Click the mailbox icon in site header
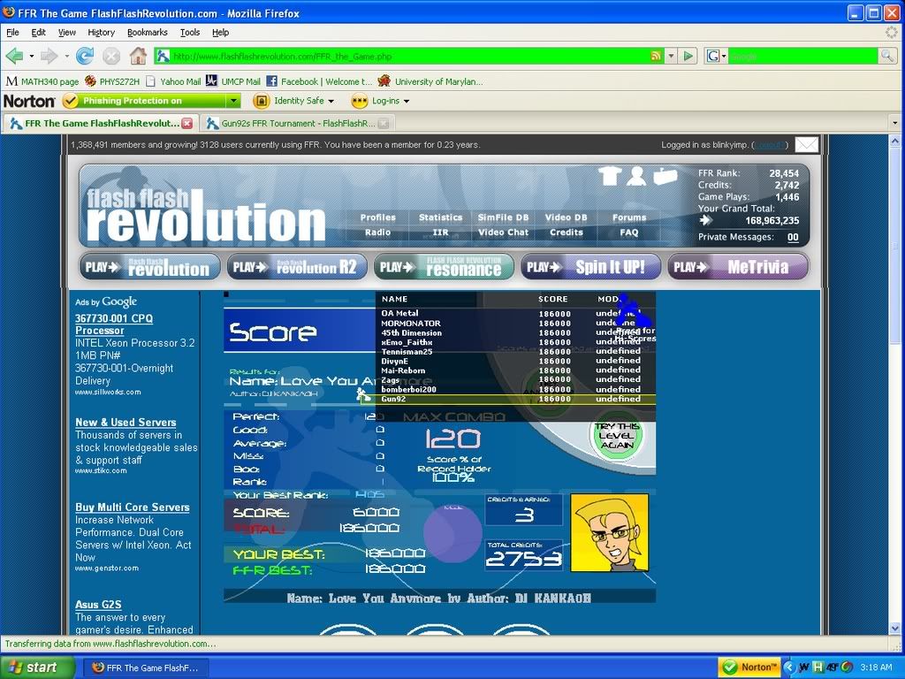The width and height of the screenshot is (905, 679). (665, 176)
